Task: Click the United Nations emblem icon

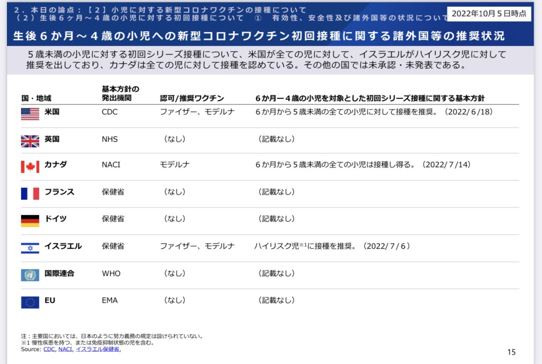Action: tap(30, 275)
